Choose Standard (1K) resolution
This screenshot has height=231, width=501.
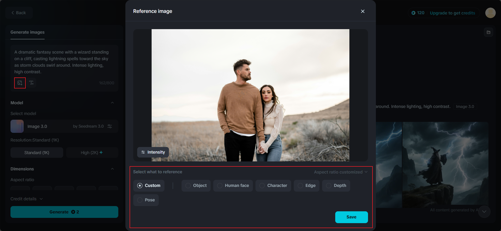37,153
